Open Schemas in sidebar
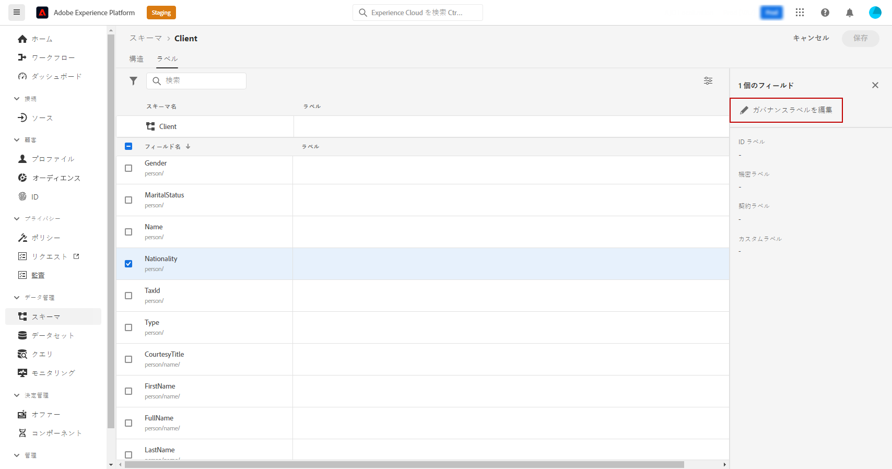This screenshot has height=469, width=892. pyautogui.click(x=53, y=316)
